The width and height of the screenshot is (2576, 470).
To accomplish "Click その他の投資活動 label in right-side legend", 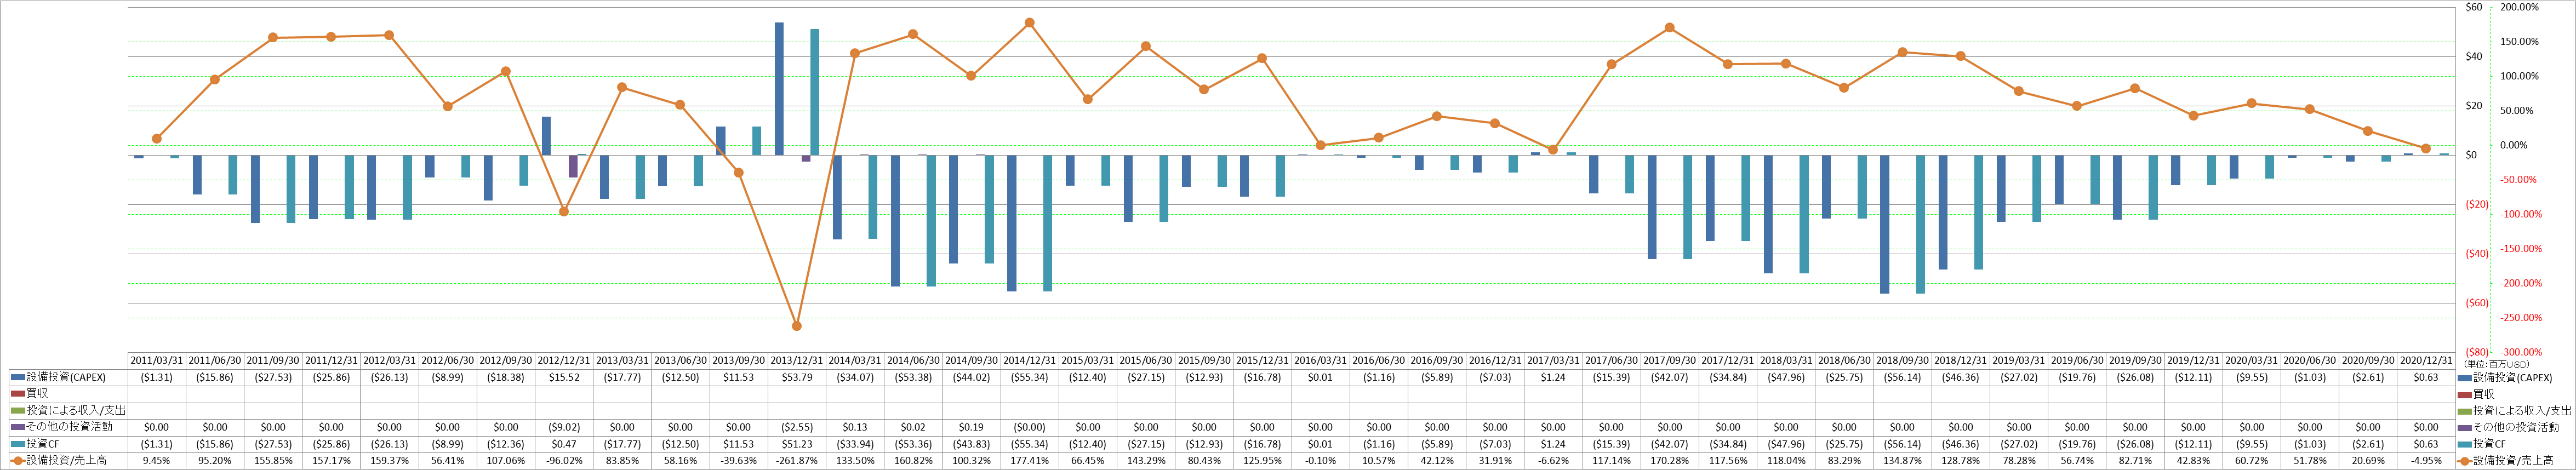I will (2515, 427).
